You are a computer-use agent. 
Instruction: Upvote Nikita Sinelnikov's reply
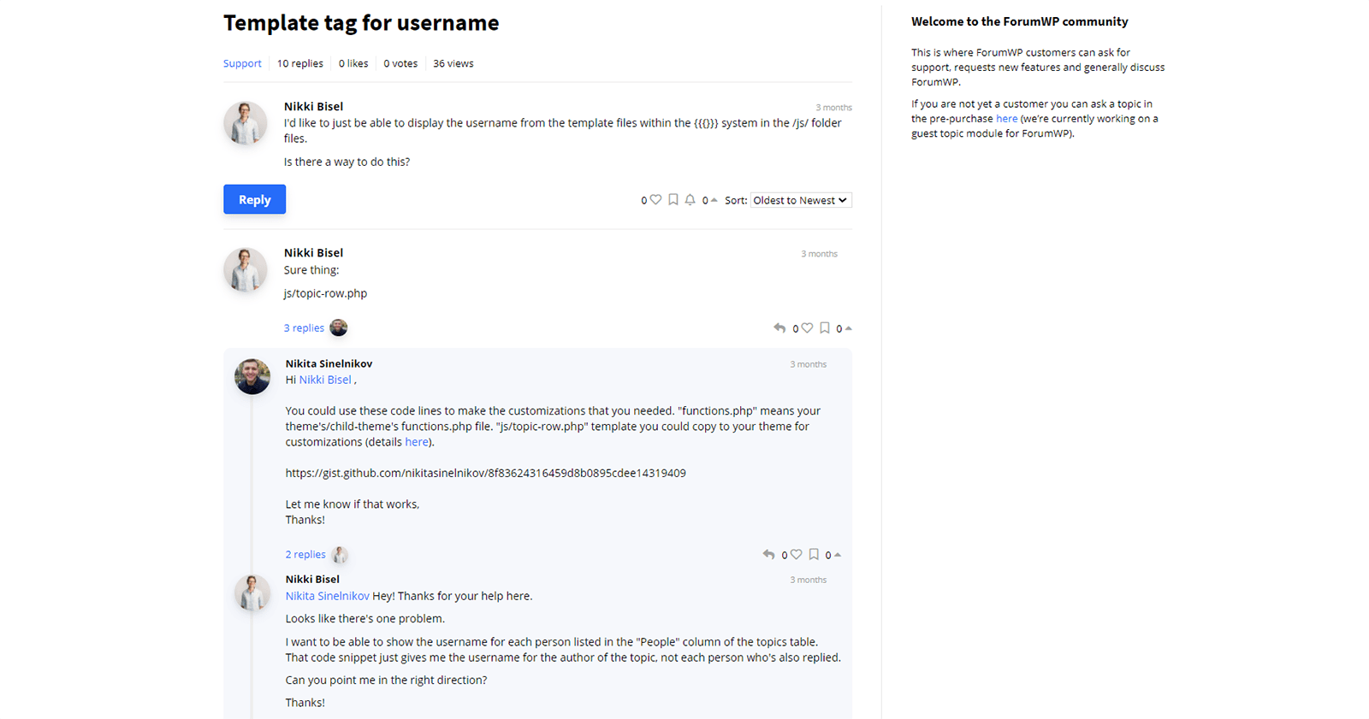[838, 555]
